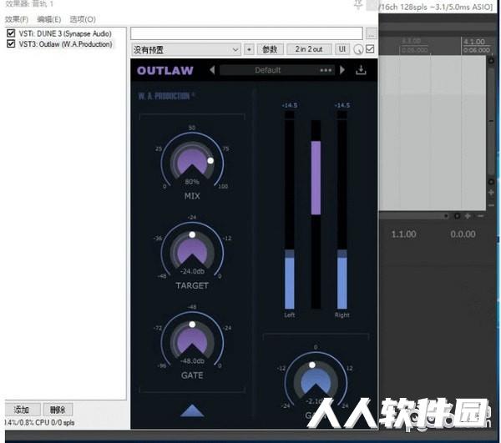This screenshot has height=443, width=501.
Task: Click the W. A. PRODUCTION label
Action: 166,96
